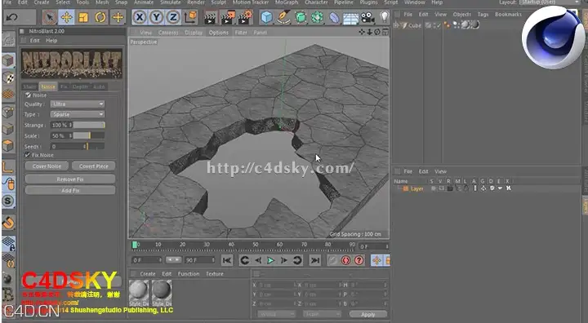Open the size mode dropdown beside Apply
Screen dimensions: 588x323
click(x=322, y=314)
